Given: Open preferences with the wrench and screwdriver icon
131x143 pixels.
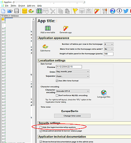Looking at the screenshot, I should click(x=105, y=11).
